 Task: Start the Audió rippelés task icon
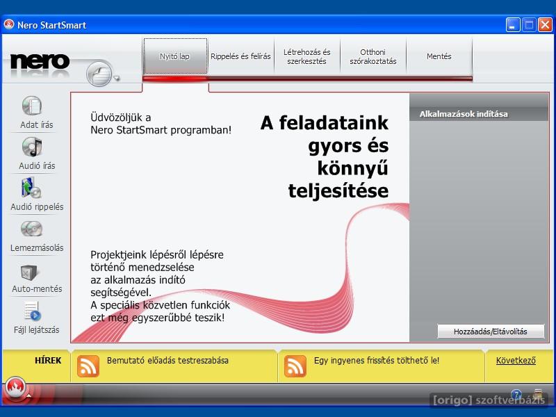31,188
